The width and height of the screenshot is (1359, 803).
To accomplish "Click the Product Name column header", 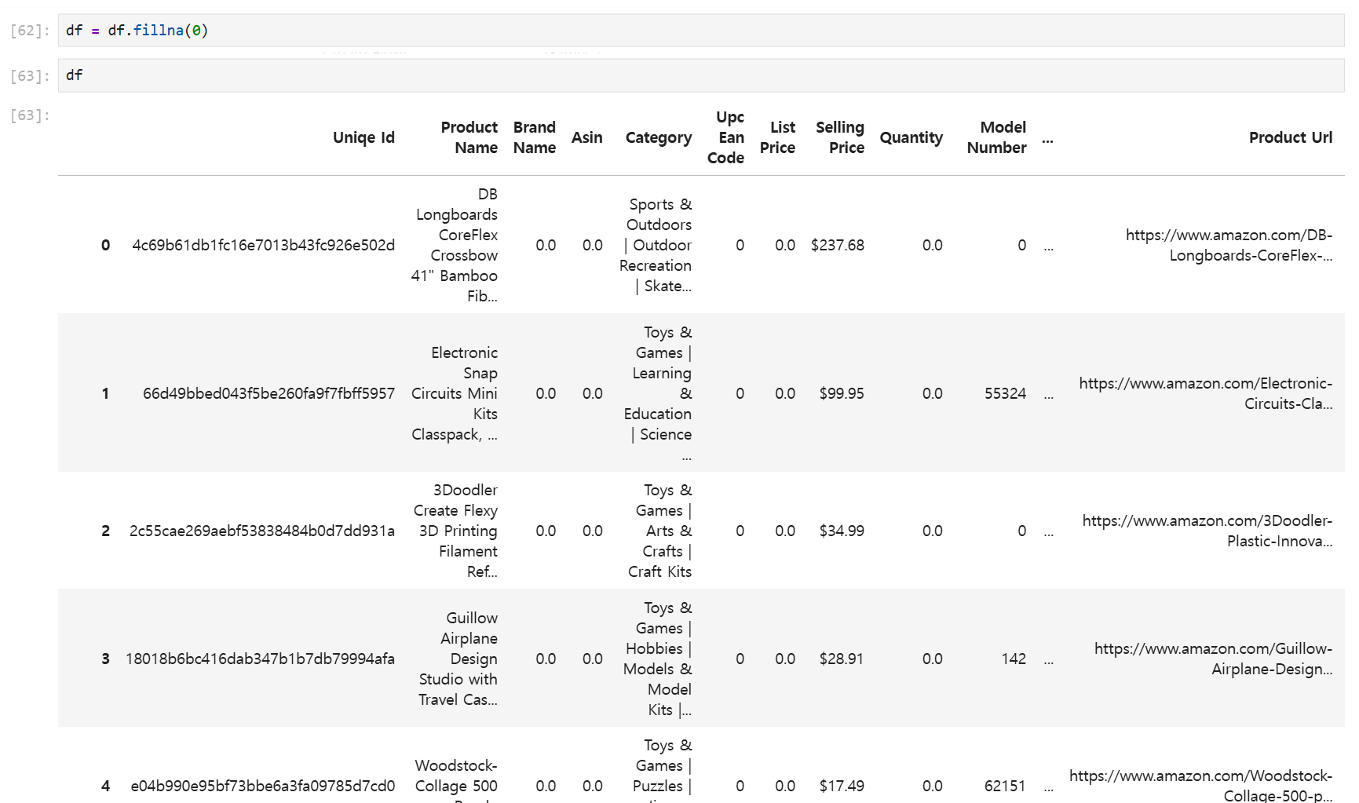I will pos(469,137).
